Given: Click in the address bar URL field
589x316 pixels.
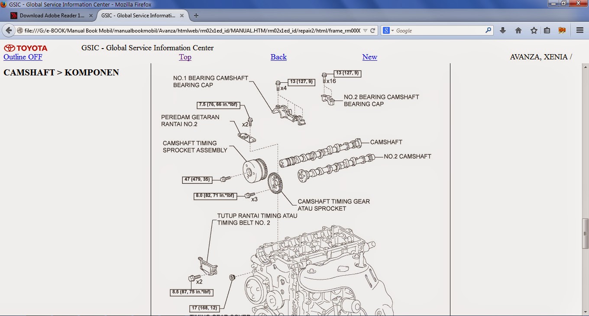Looking at the screenshot, I should coord(192,31).
